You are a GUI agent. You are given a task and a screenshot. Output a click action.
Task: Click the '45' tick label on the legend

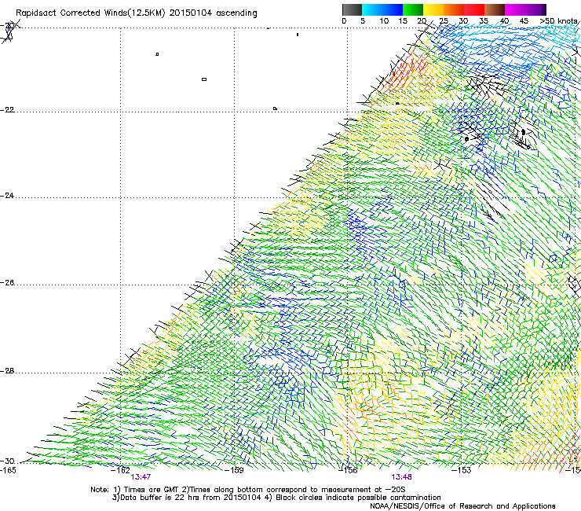524,21
